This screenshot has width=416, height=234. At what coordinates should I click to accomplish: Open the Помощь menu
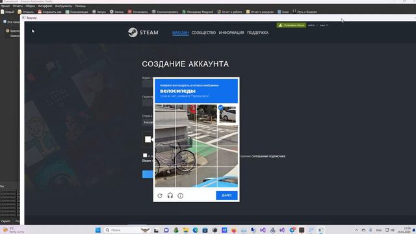coord(81,6)
